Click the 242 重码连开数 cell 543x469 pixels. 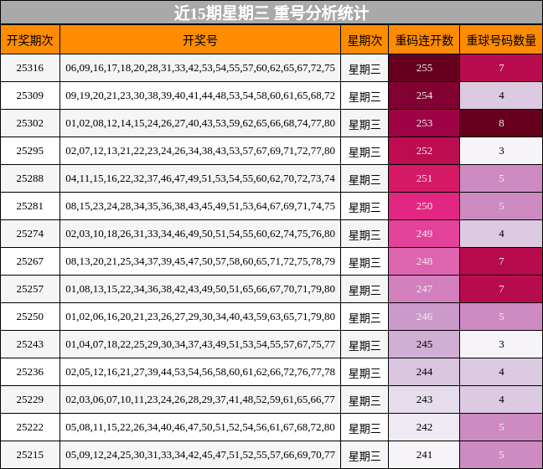click(x=424, y=427)
